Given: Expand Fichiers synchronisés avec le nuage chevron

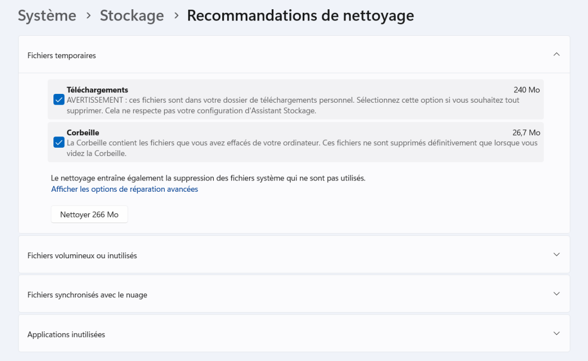Looking at the screenshot, I should (557, 294).
